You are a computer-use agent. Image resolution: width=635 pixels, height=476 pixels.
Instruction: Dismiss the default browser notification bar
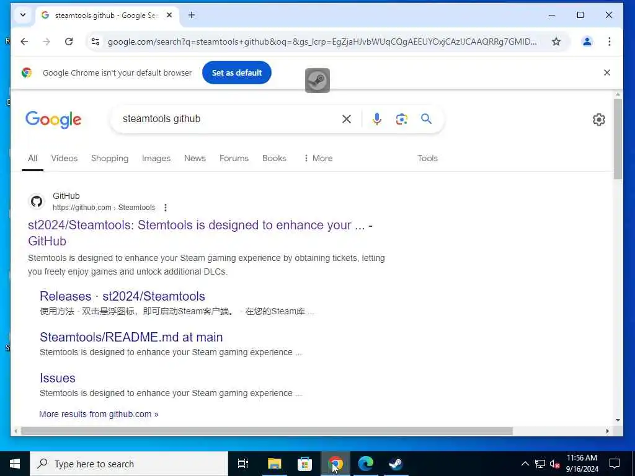tap(606, 73)
